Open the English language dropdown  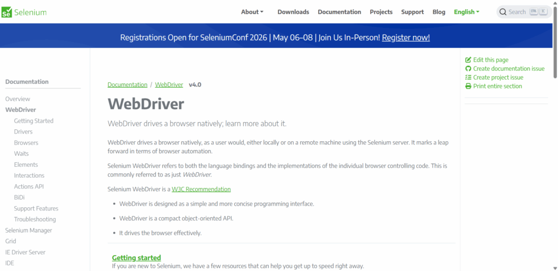pyautogui.click(x=466, y=12)
